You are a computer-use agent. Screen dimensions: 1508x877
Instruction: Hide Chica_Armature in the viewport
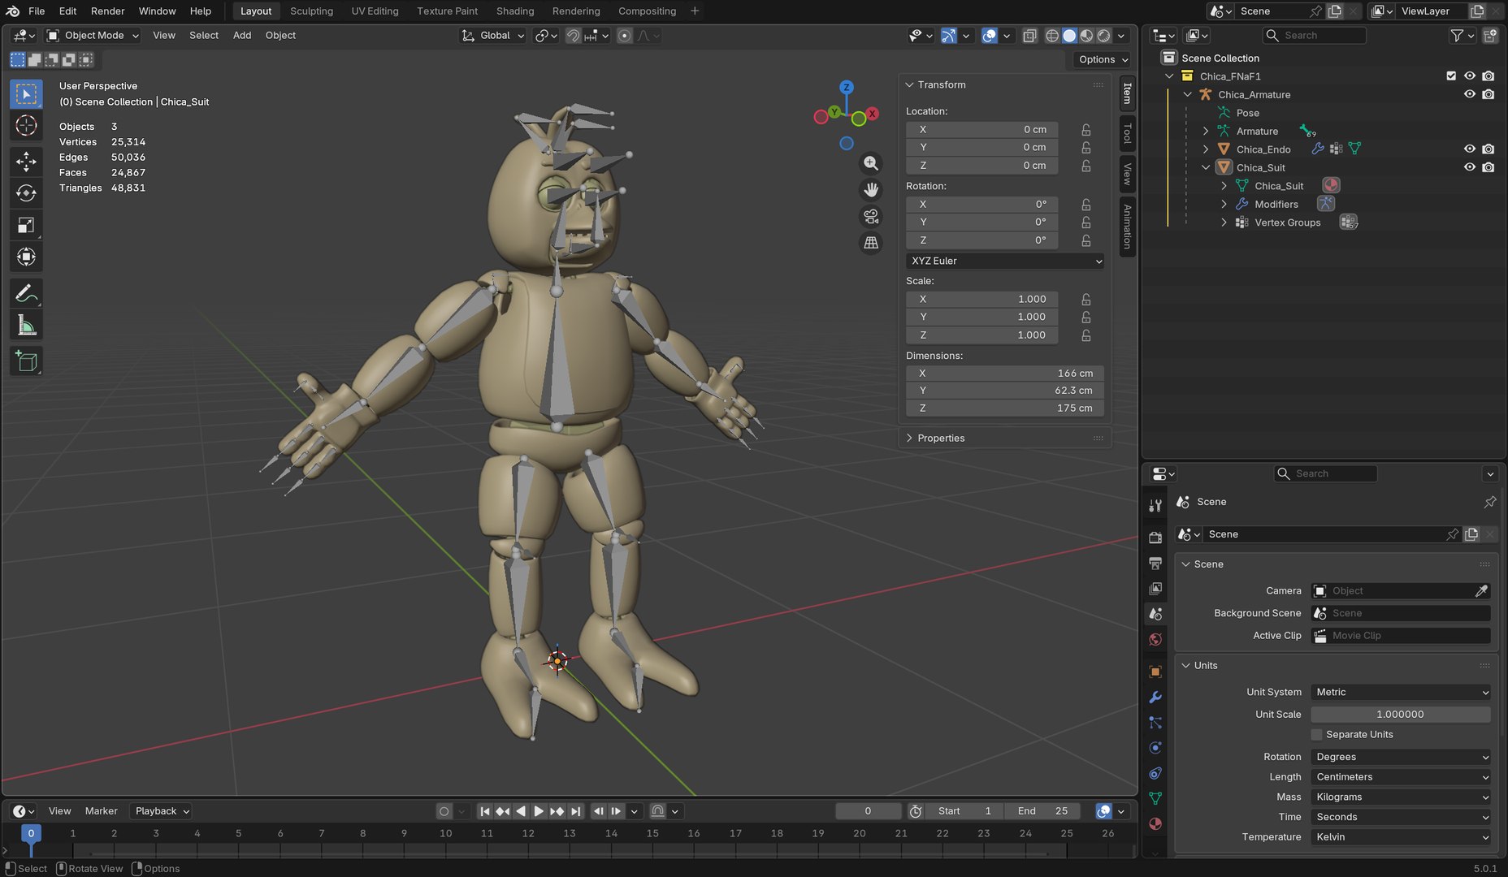(1470, 94)
